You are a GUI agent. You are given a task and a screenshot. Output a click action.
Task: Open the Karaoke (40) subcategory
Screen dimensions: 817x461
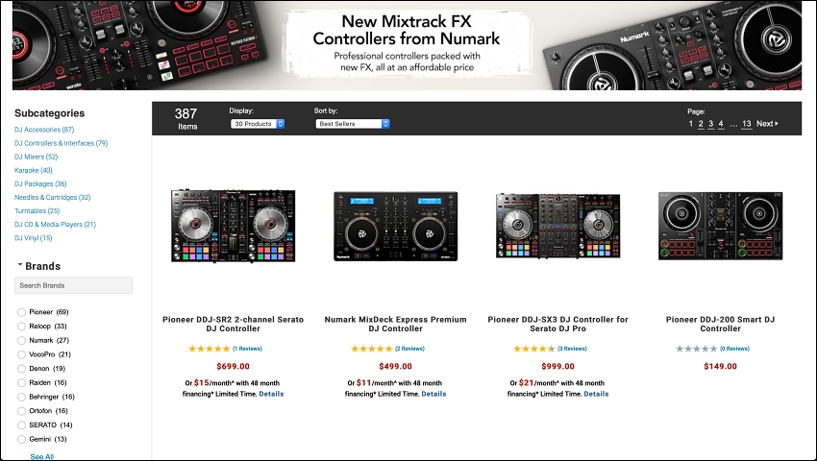[x=34, y=170]
